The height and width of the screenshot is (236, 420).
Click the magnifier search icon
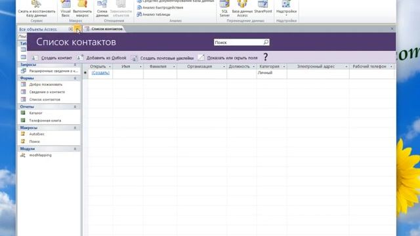coord(266,42)
